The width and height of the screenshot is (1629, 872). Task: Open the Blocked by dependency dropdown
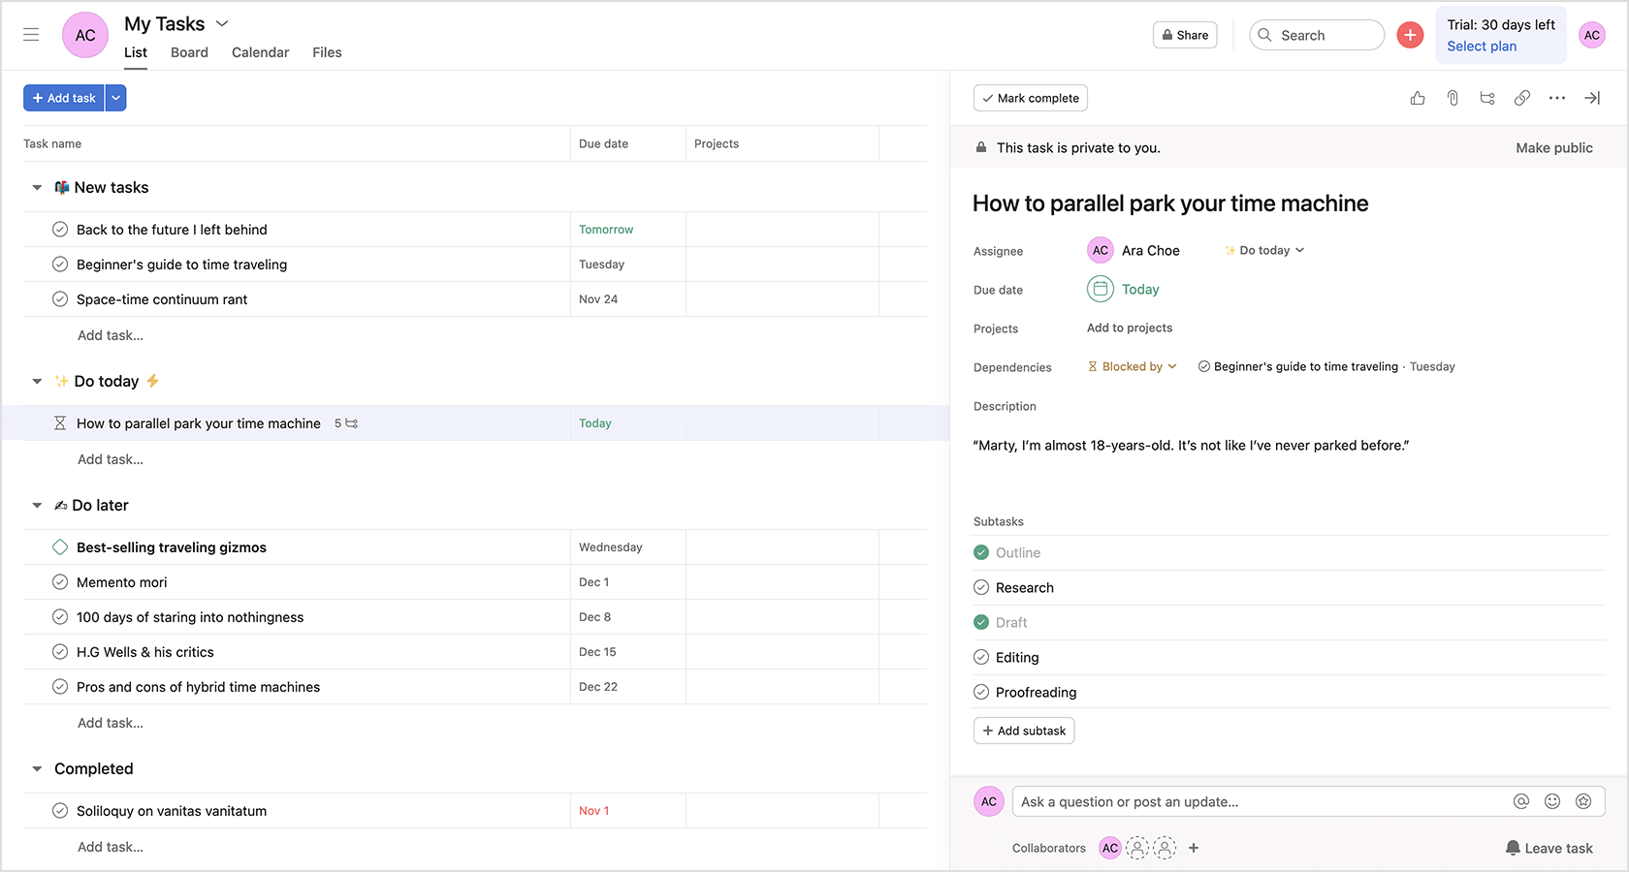coord(1133,367)
